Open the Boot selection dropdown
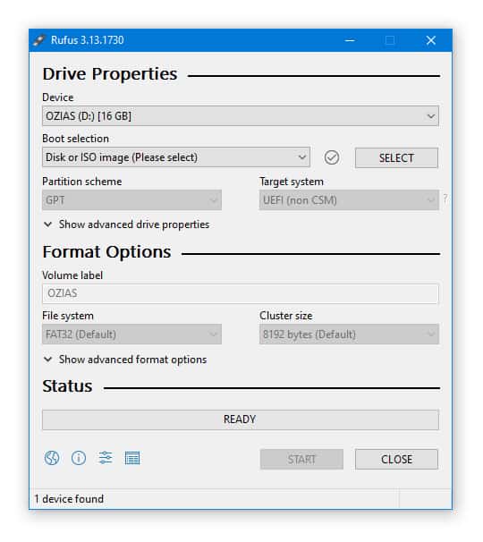 click(176, 157)
